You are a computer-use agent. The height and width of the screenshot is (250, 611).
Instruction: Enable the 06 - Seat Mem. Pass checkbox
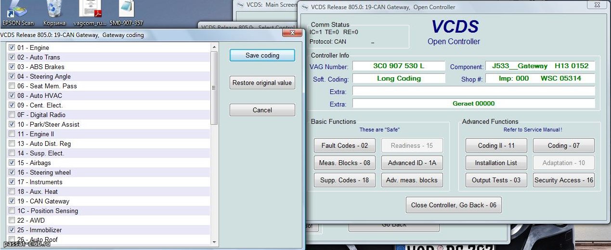tap(12, 86)
